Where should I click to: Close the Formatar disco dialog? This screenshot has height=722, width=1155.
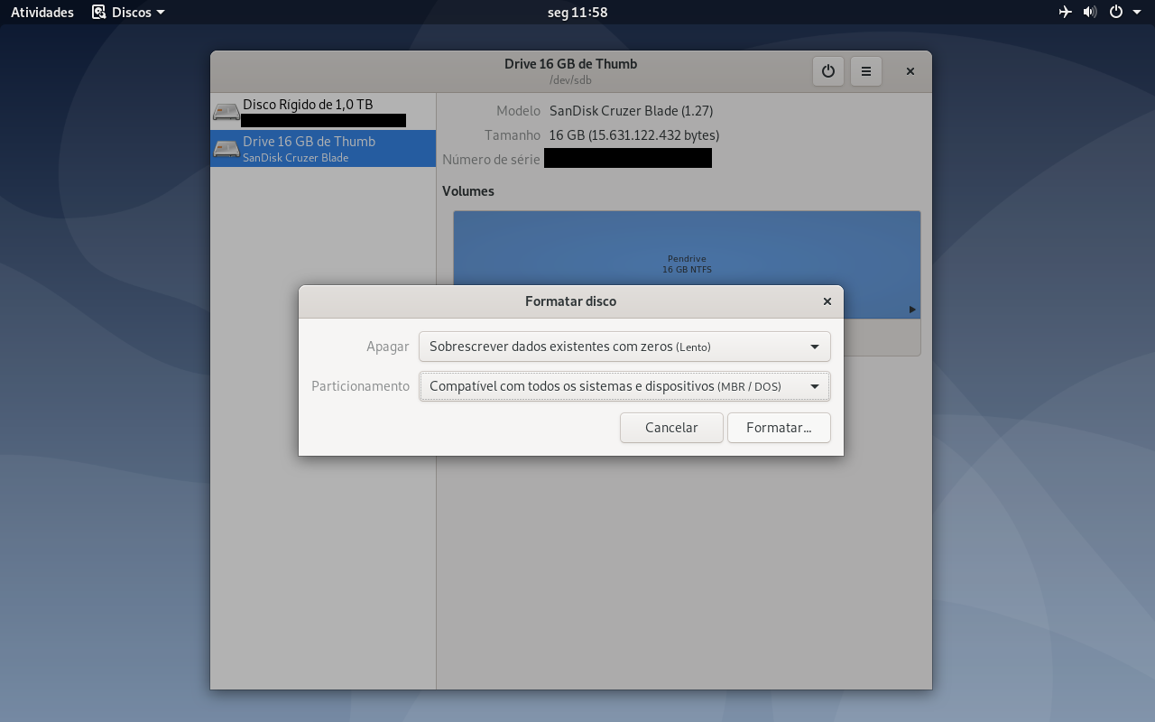click(x=827, y=301)
